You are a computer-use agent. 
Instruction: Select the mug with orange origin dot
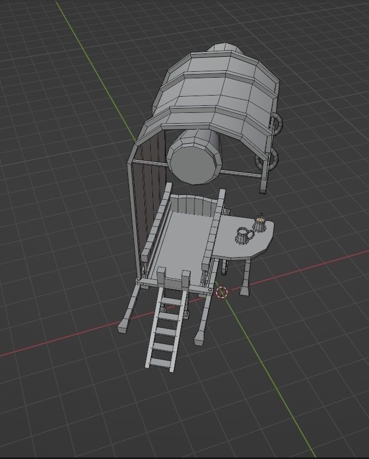tap(259, 224)
